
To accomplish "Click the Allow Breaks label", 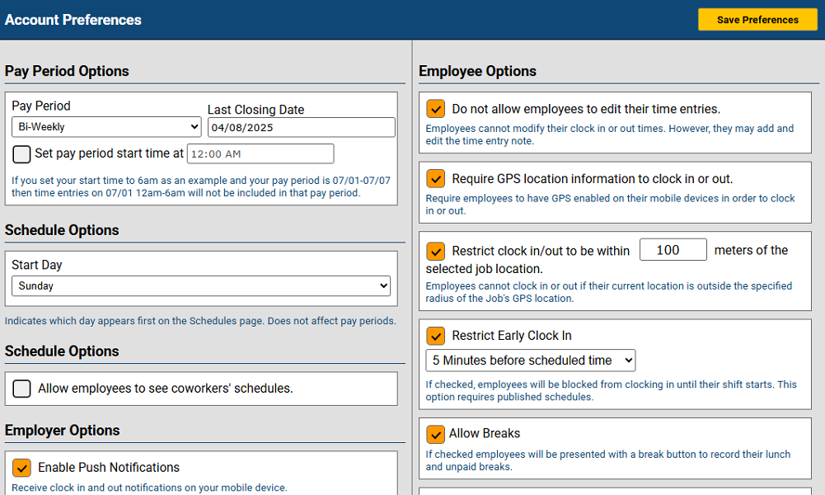I will 485,433.
